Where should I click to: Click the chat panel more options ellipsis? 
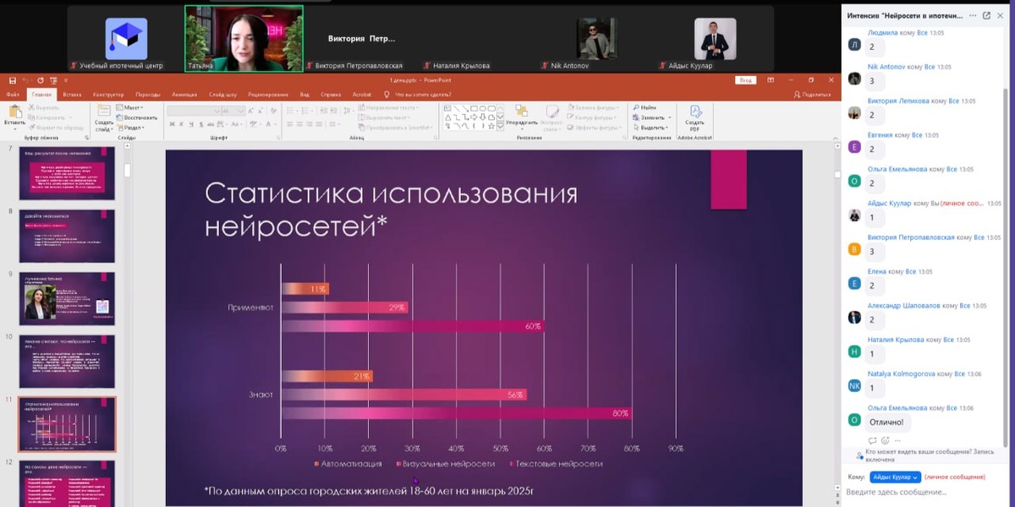[x=973, y=15]
